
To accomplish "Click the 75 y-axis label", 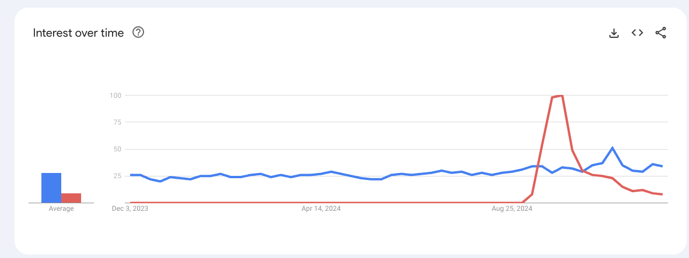I will tap(117, 122).
